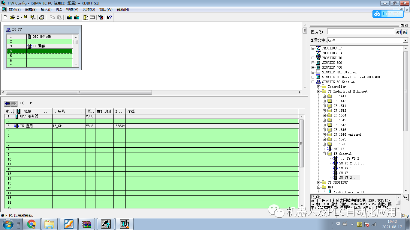Click the Paste toolbar icon

[x=59, y=17]
